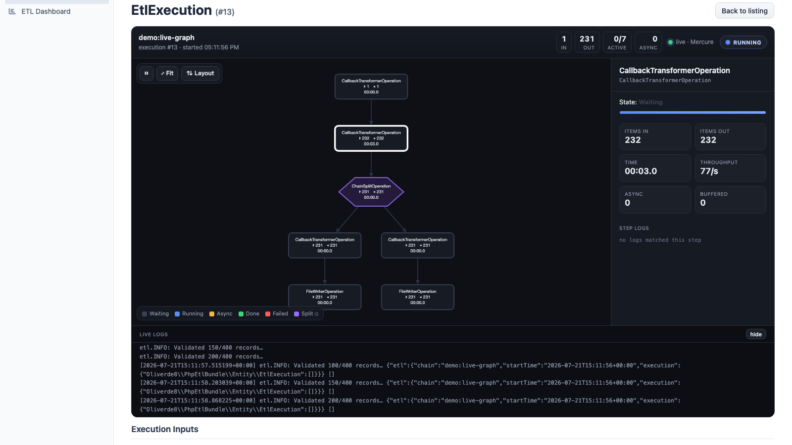Click the state progress bar

click(693, 113)
